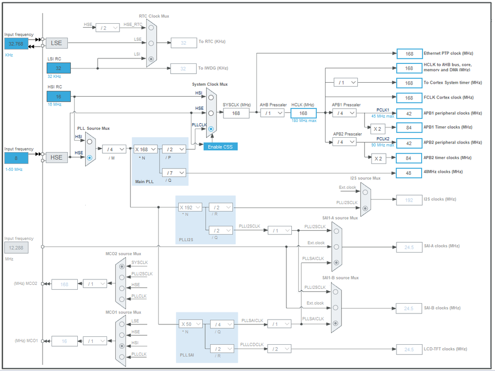Click the HSE oscillator block

(57, 158)
